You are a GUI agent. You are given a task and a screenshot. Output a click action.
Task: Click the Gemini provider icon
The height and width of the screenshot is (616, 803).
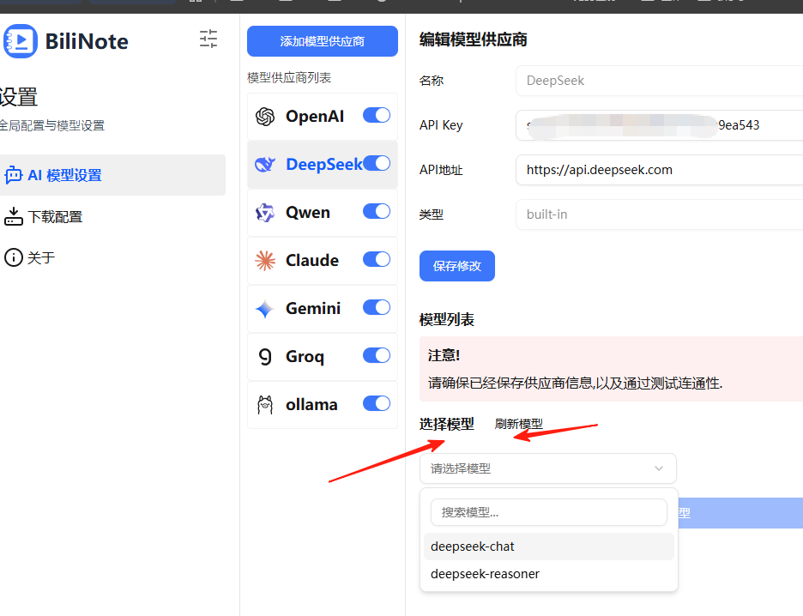point(266,308)
